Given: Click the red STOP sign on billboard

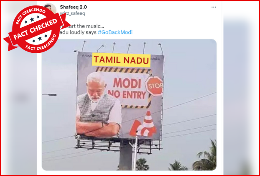Looking at the screenshot, I should click(154, 86).
